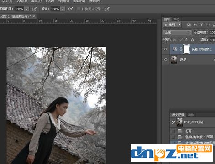Check the 抹到历史记录 checkbox
This screenshot has width=215, height=164.
79,9
